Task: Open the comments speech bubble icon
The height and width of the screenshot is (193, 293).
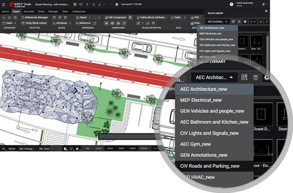Action: pos(81,5)
